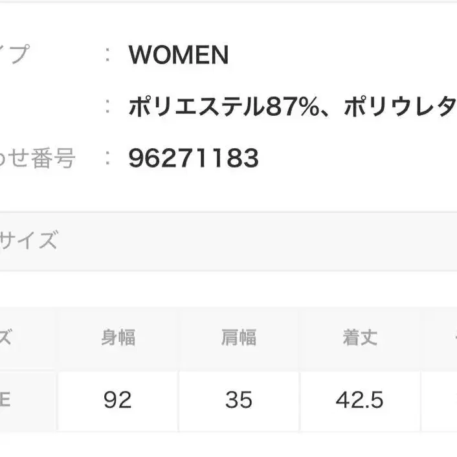
Task: Select the inquiry number 96271183
Action: click(194, 158)
